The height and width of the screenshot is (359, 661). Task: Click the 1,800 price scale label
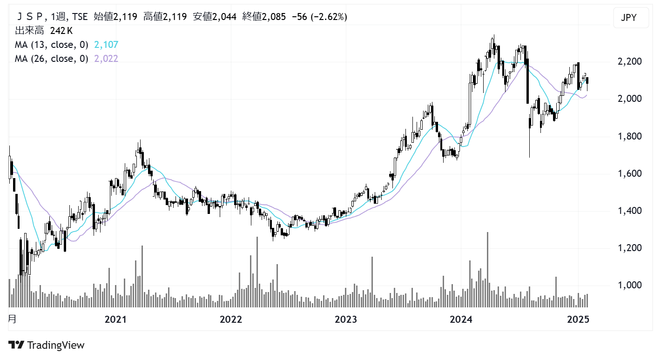click(x=629, y=136)
